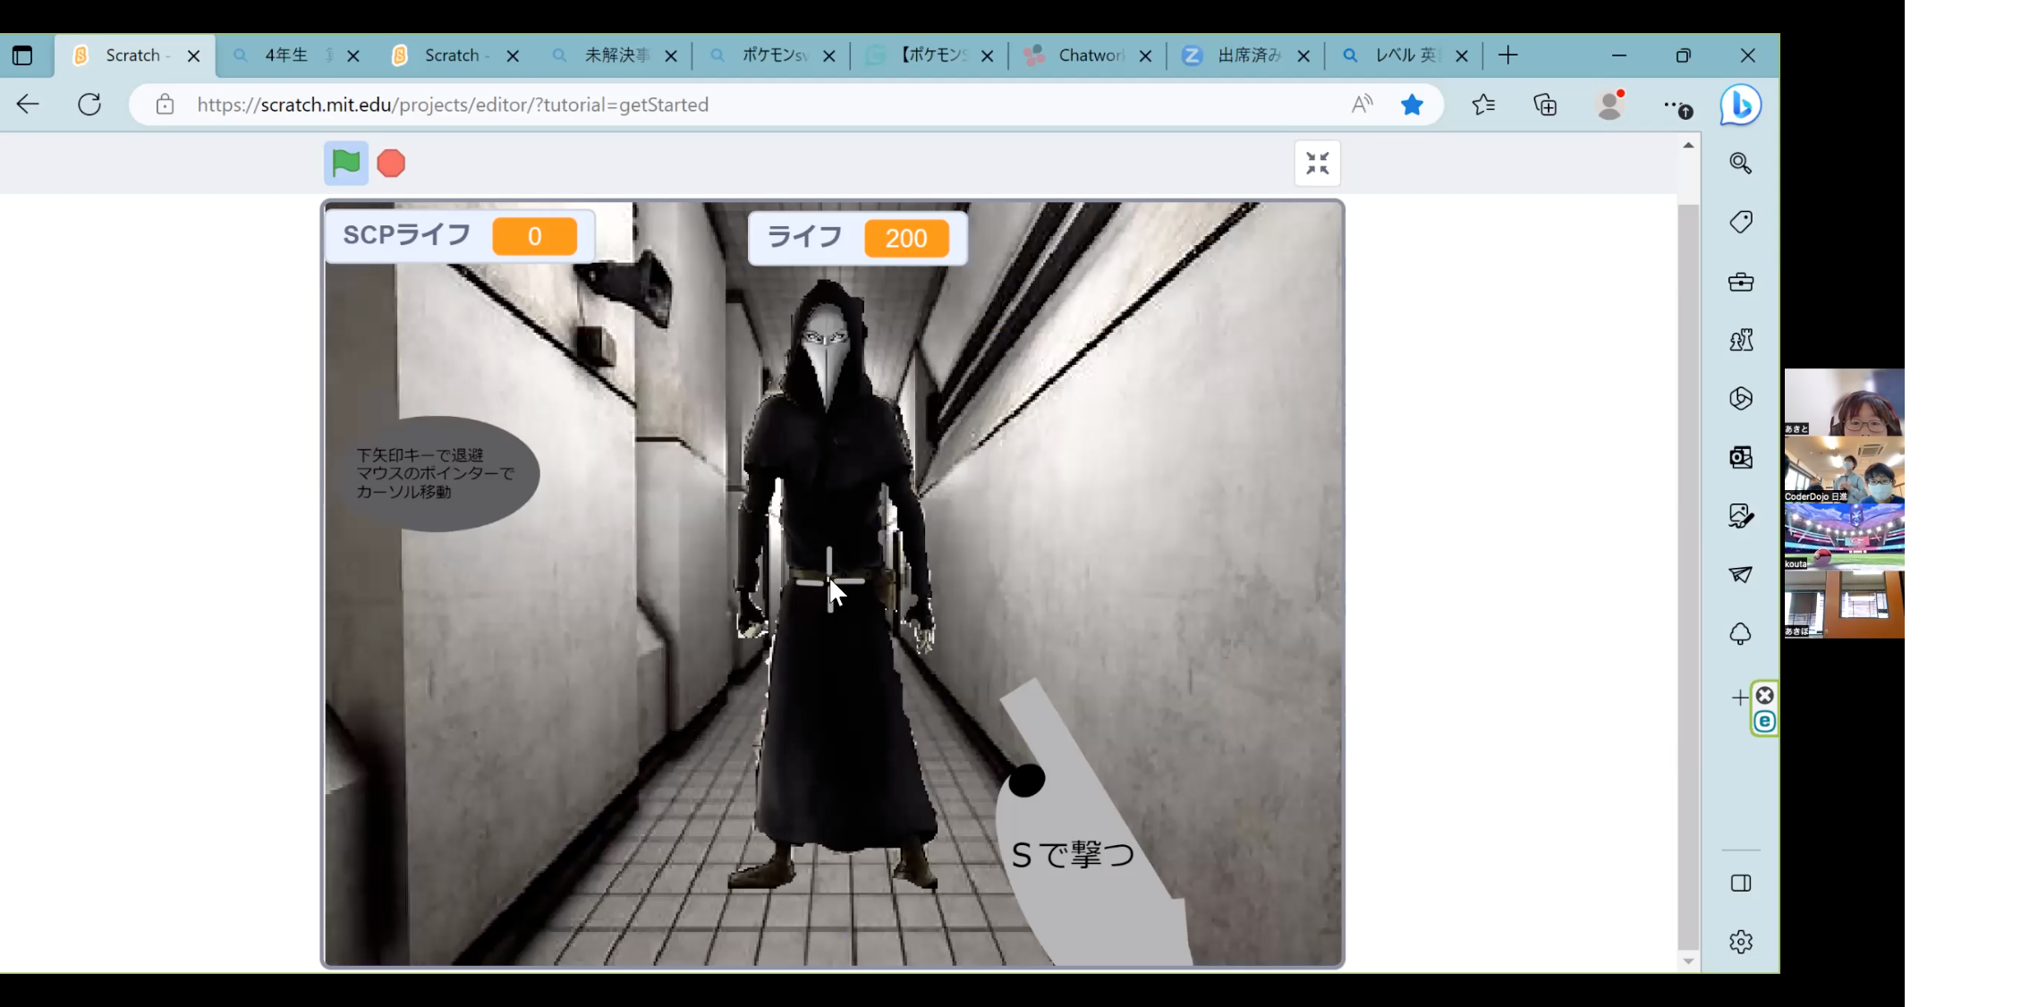Open sidebar Tools briefcase icon
Viewport: 2038px width, 1007px height.
[1740, 282]
